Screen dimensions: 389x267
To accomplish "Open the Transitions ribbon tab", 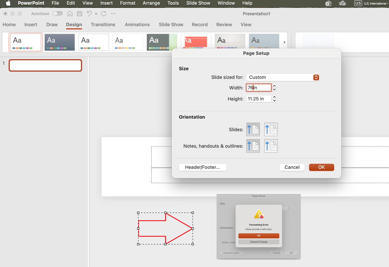I will (103, 24).
